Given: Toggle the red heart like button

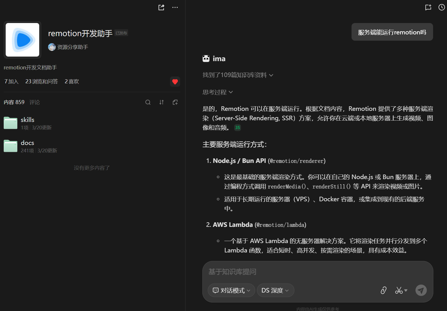Looking at the screenshot, I should (x=175, y=82).
